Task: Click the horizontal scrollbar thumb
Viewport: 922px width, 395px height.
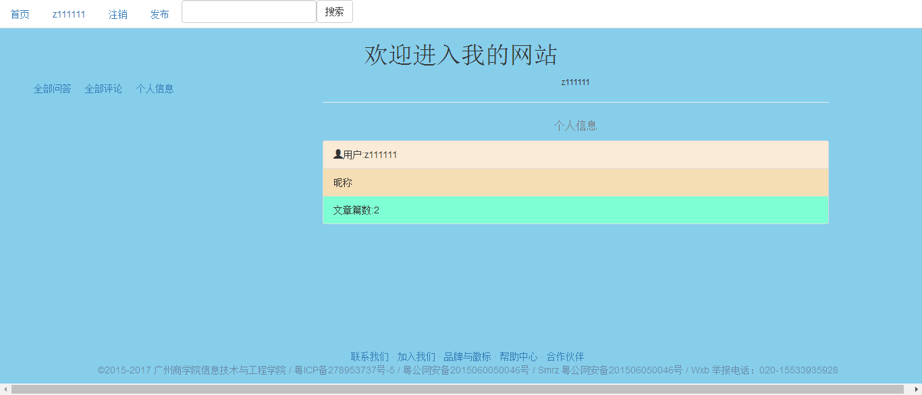Action: coord(457,389)
